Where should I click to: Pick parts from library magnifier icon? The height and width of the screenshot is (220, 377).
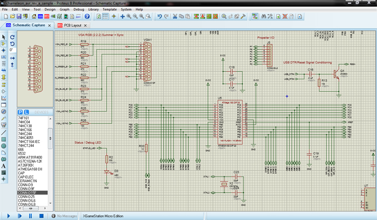pyautogui.click(x=224, y=16)
